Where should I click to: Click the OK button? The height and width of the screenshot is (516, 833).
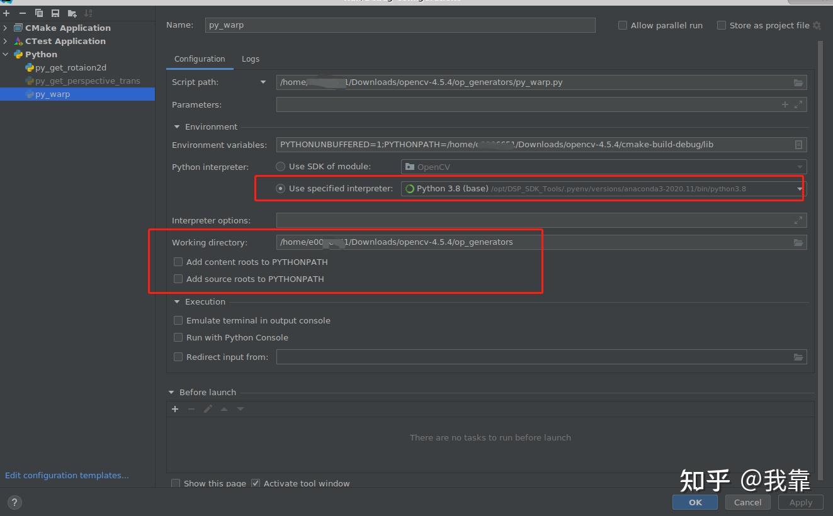coord(695,502)
